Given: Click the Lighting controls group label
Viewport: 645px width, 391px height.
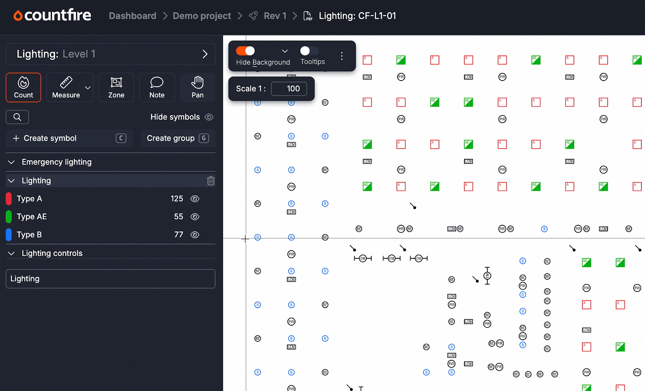Looking at the screenshot, I should [x=52, y=253].
